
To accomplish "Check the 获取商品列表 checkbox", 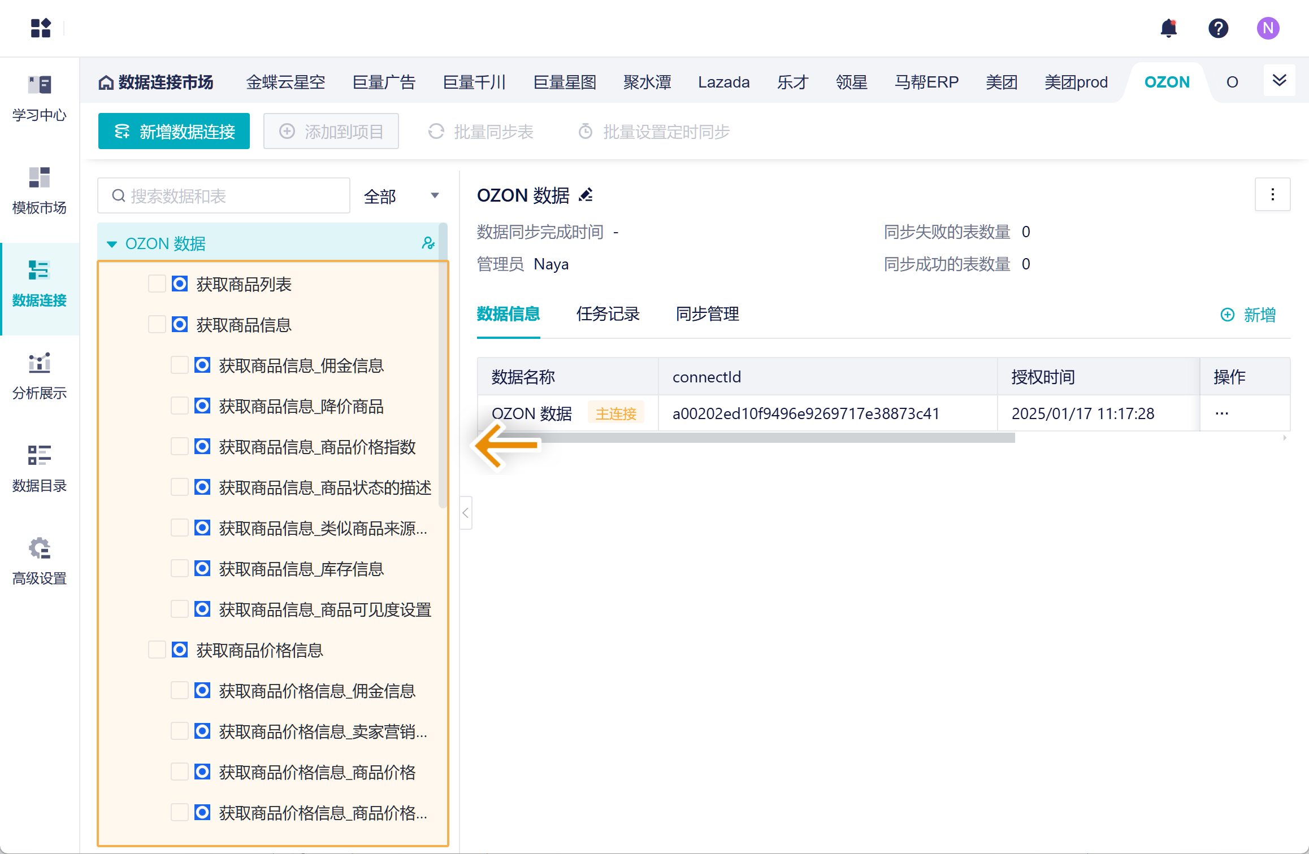I will click(157, 284).
